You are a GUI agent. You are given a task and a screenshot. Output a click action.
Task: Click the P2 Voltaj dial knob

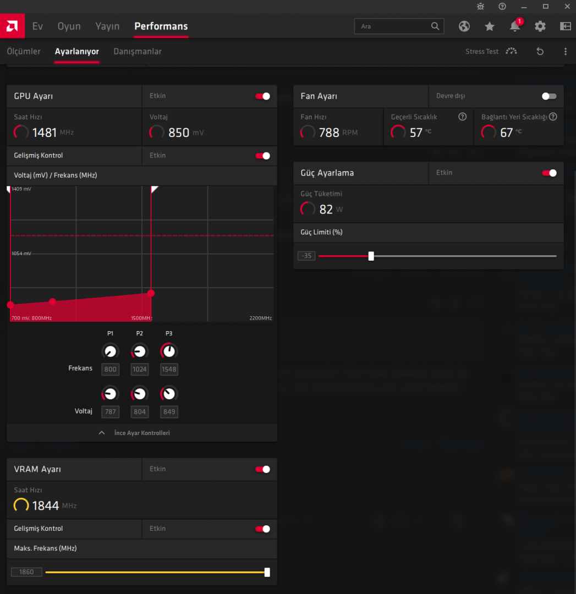[x=139, y=394]
